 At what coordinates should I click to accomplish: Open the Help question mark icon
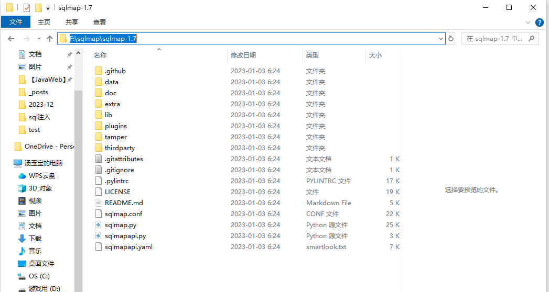[x=540, y=23]
